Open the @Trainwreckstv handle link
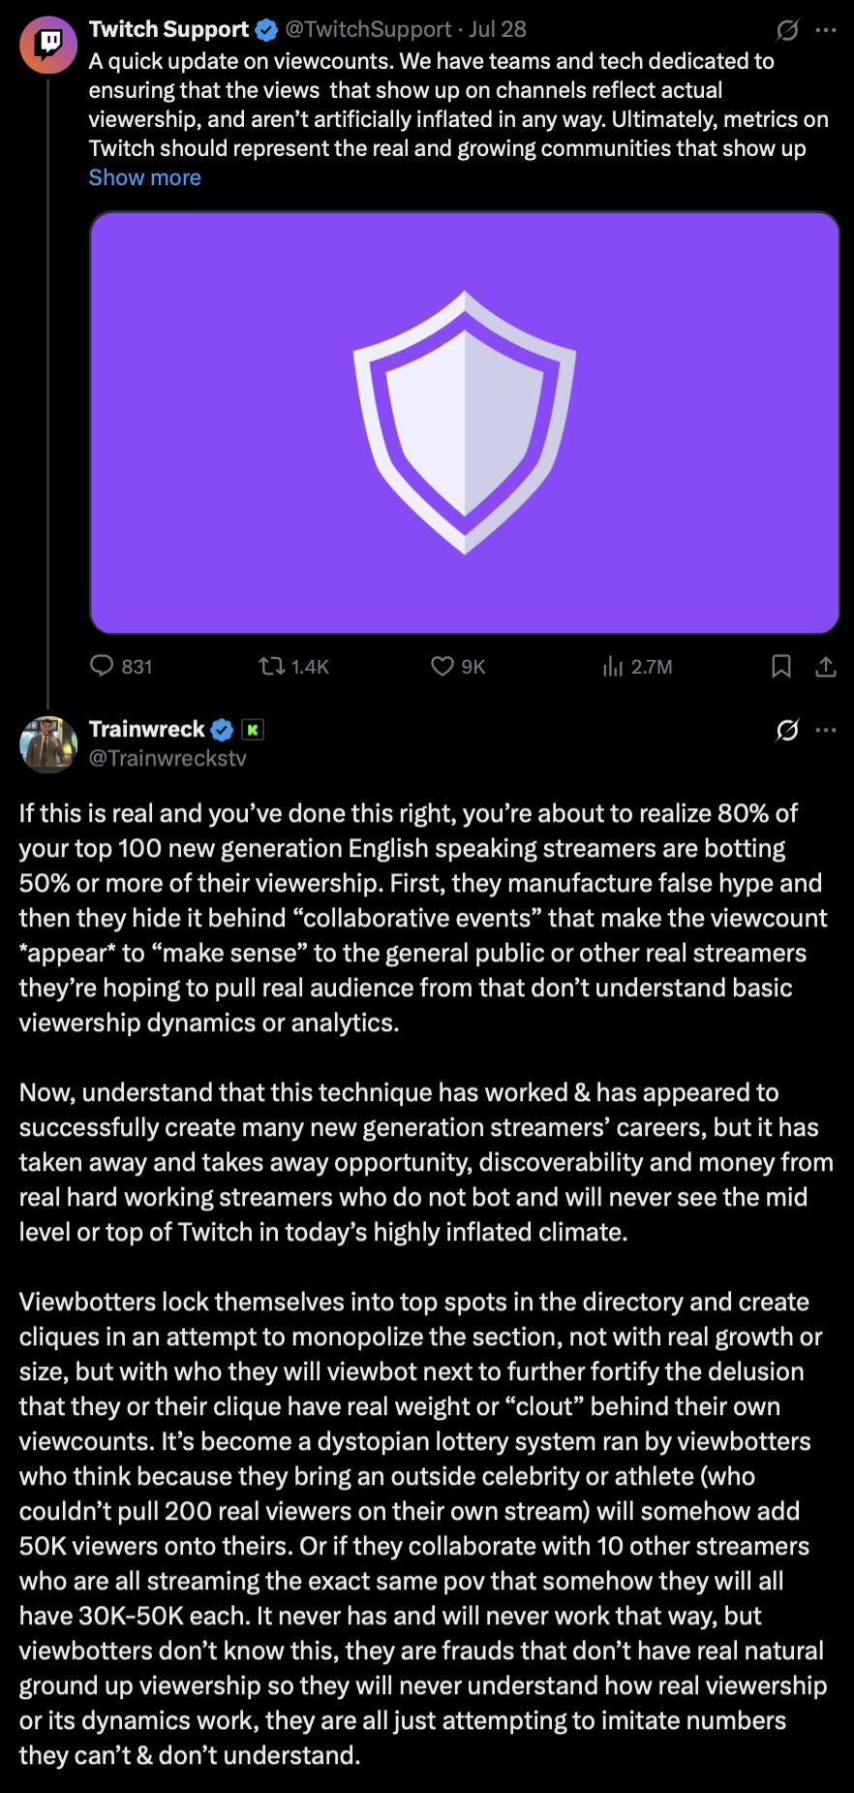Viewport: 854px width, 1793px height. click(168, 758)
